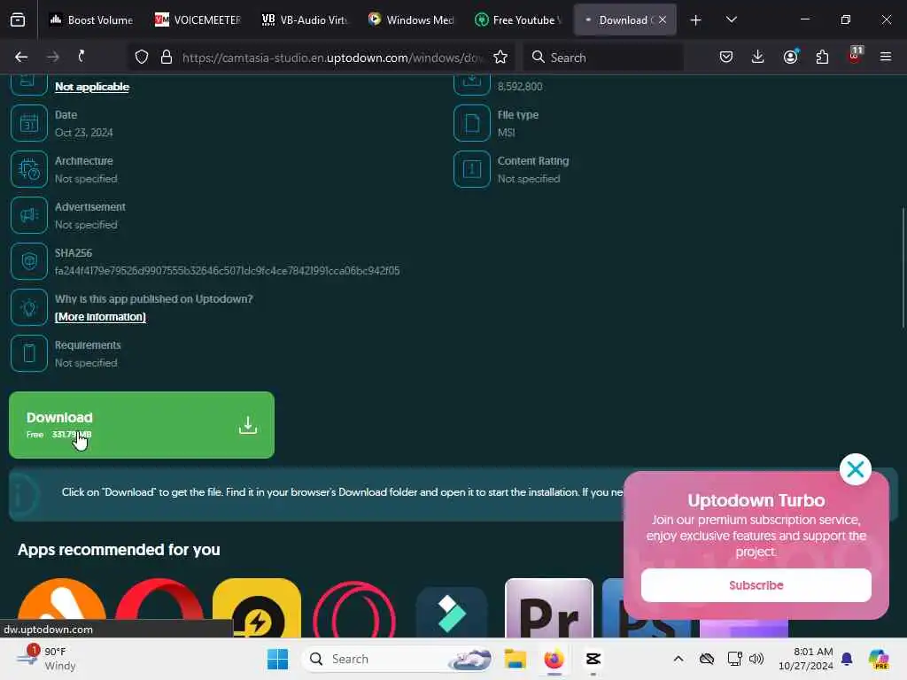This screenshot has width=907, height=680.
Task: Show site security padlock info
Action: (167, 57)
